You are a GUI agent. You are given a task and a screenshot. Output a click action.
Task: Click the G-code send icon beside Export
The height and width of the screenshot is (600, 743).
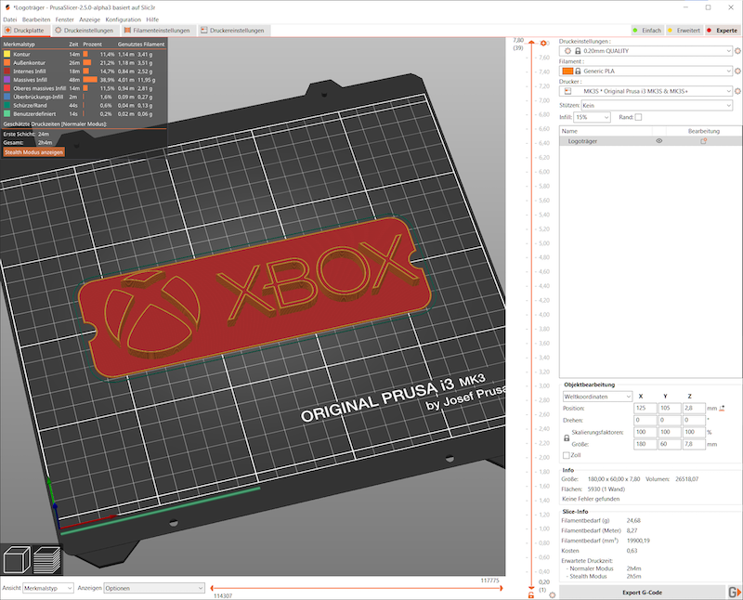pos(733,592)
